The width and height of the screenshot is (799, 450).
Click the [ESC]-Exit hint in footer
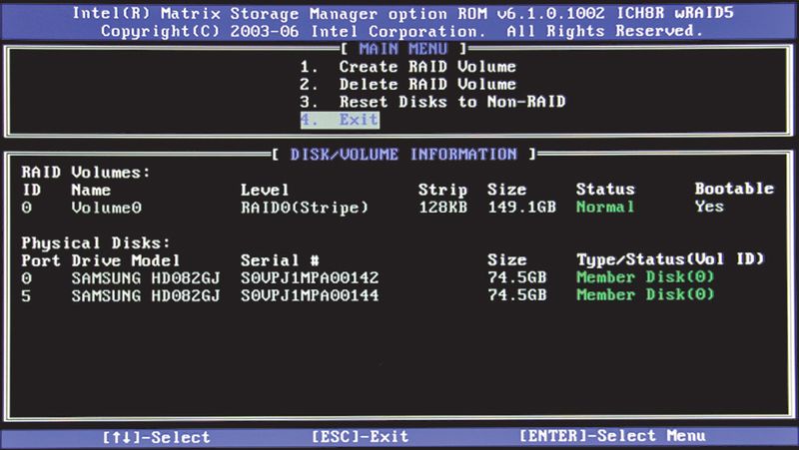pyautogui.click(x=361, y=437)
